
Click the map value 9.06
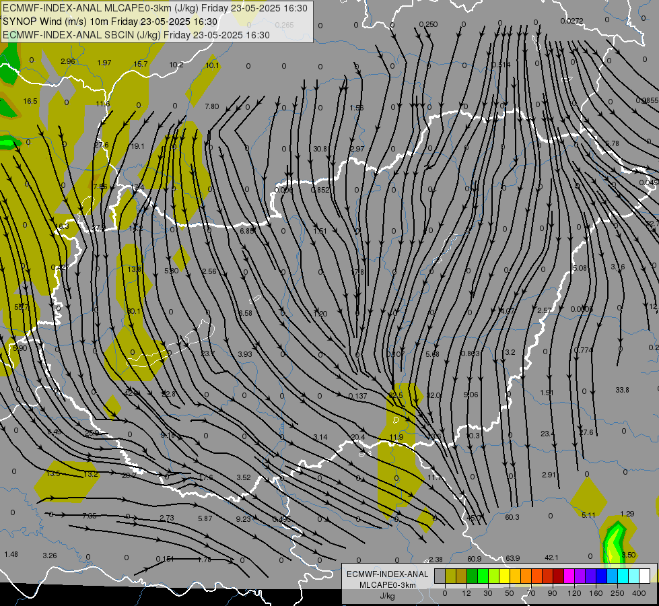pos(471,395)
